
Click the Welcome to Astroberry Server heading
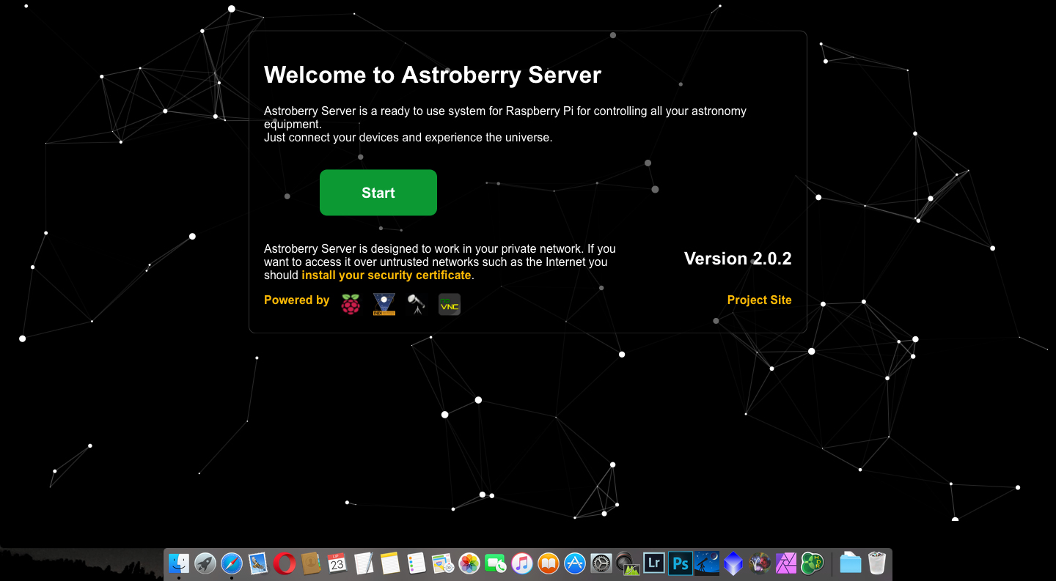coord(433,75)
